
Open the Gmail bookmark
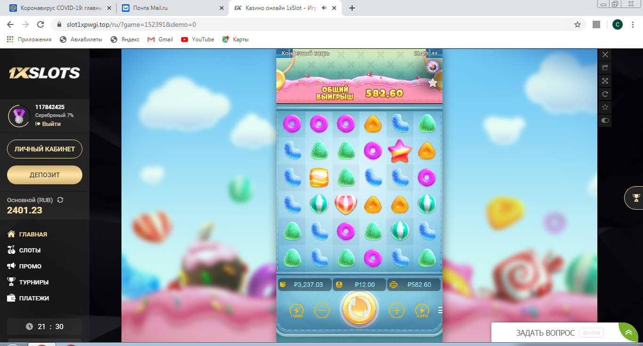pyautogui.click(x=161, y=39)
